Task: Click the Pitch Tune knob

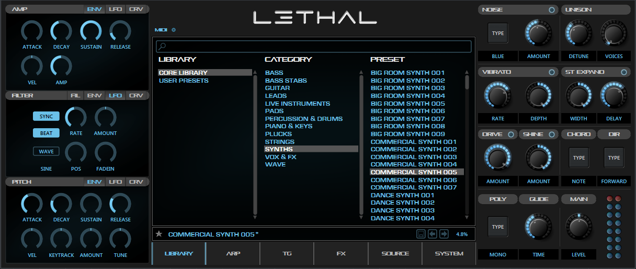Action: [x=120, y=239]
